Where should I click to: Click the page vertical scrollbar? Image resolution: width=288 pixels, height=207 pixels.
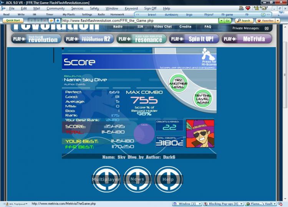(x=285, y=112)
